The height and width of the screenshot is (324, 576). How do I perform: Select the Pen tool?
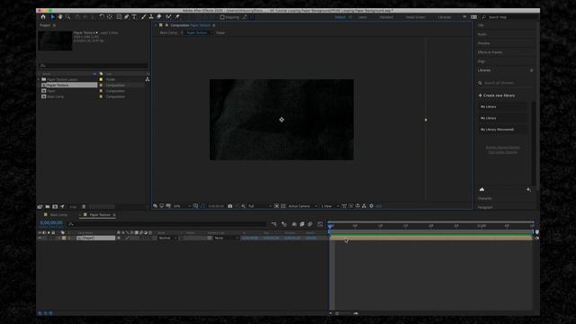[x=127, y=17]
